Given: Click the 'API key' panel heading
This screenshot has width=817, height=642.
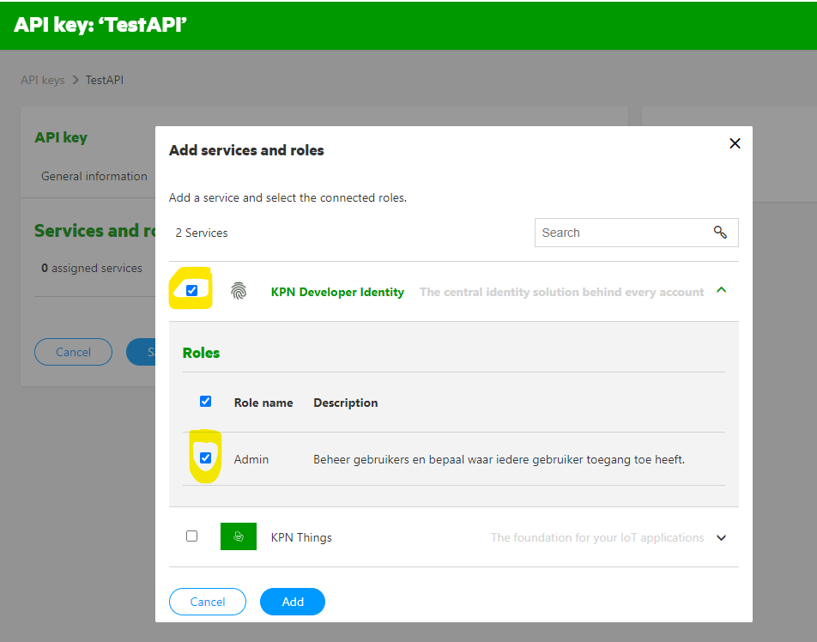Looking at the screenshot, I should coord(61,137).
